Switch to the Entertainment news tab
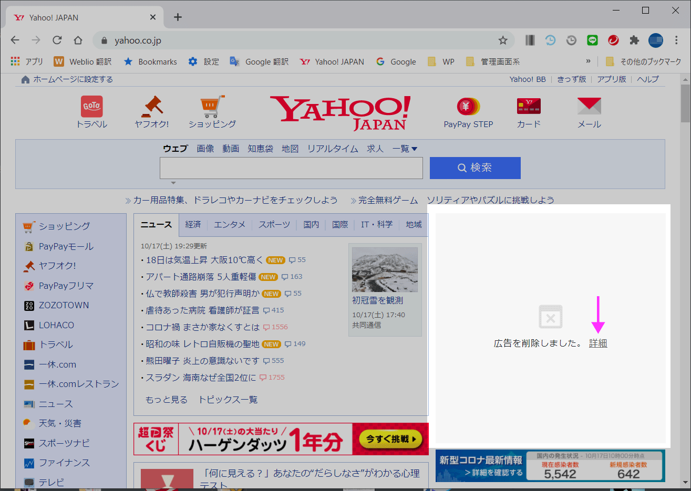691x491 pixels. tap(230, 224)
